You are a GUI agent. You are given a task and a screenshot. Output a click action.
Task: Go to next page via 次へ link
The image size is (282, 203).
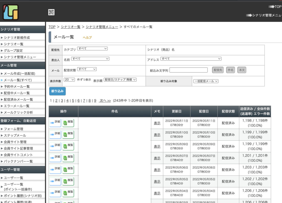click(x=105, y=101)
